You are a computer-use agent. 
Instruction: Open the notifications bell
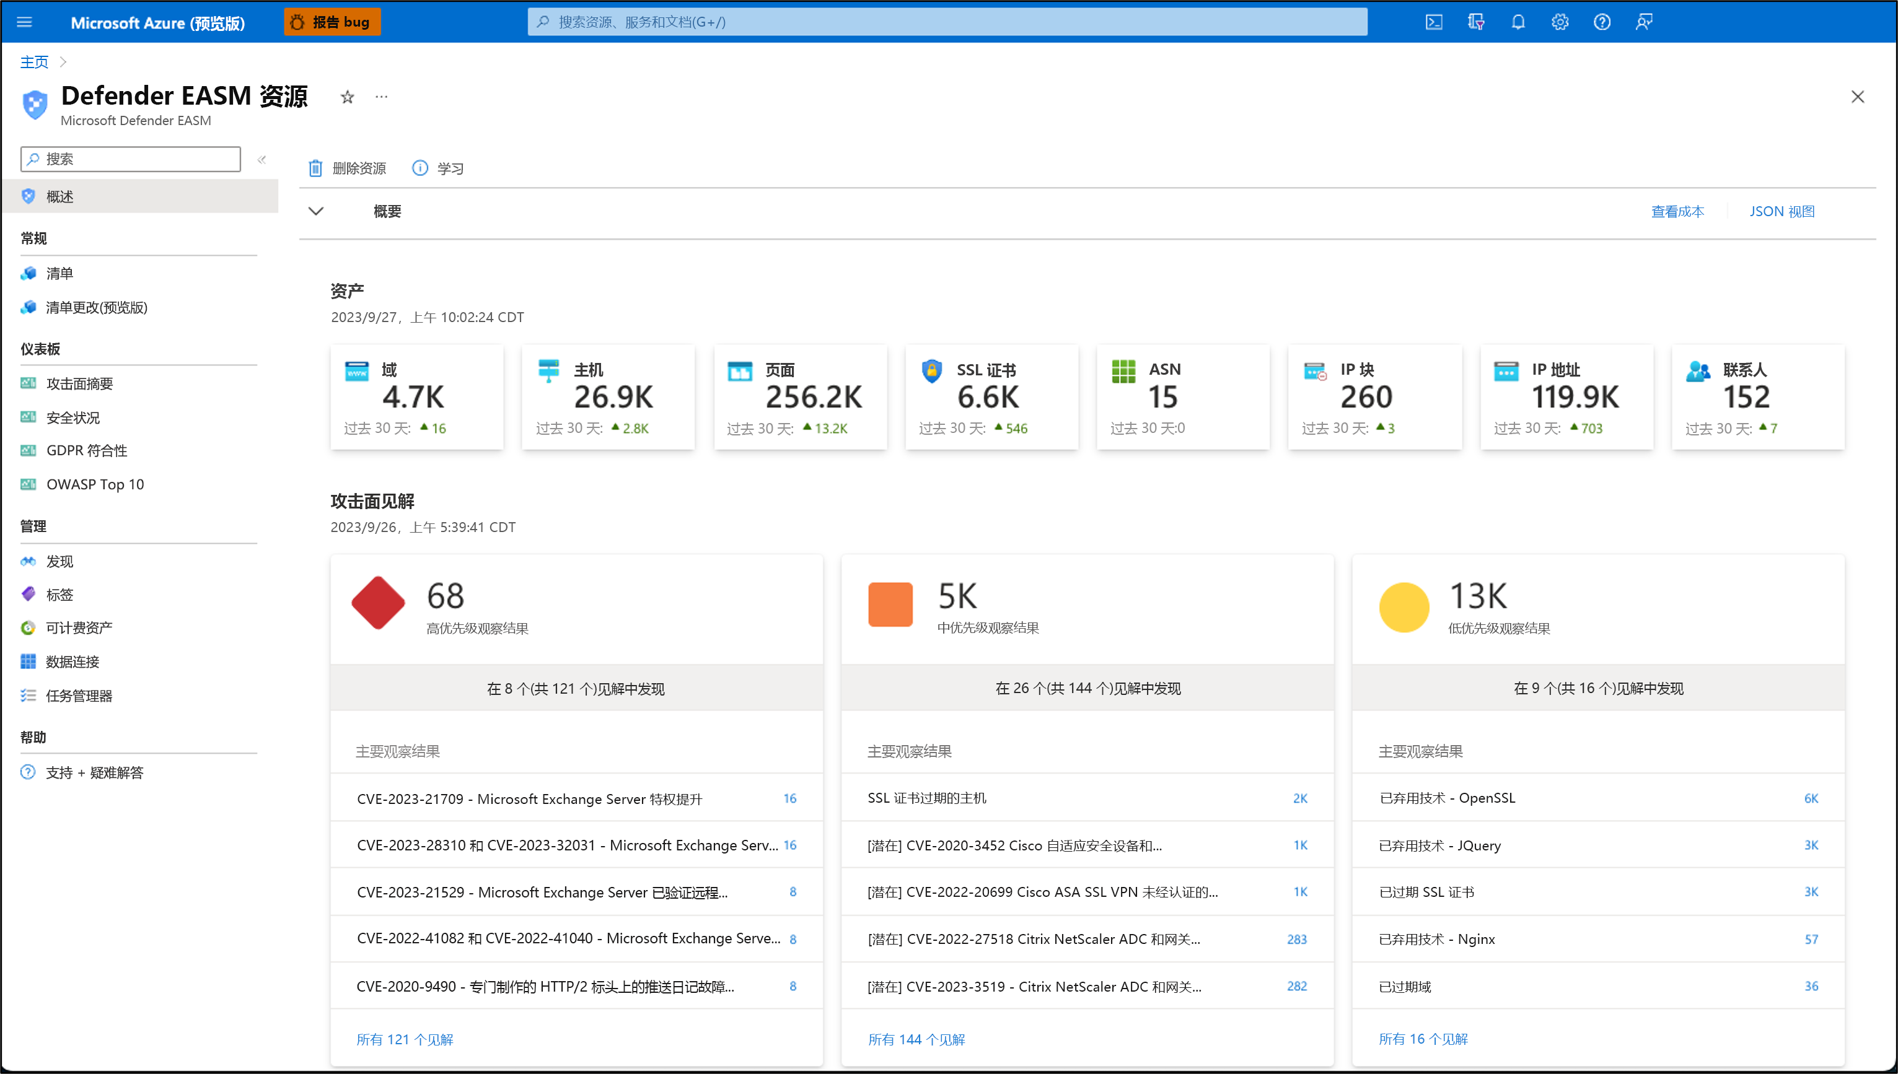click(x=1517, y=22)
